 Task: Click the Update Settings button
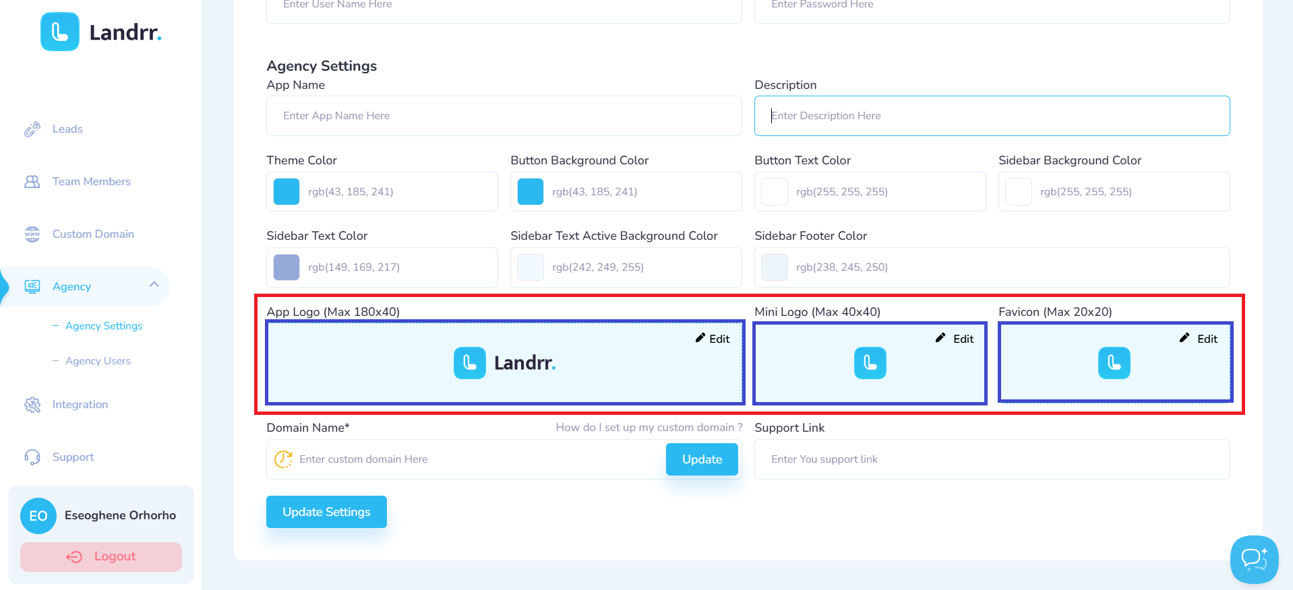[x=326, y=512]
